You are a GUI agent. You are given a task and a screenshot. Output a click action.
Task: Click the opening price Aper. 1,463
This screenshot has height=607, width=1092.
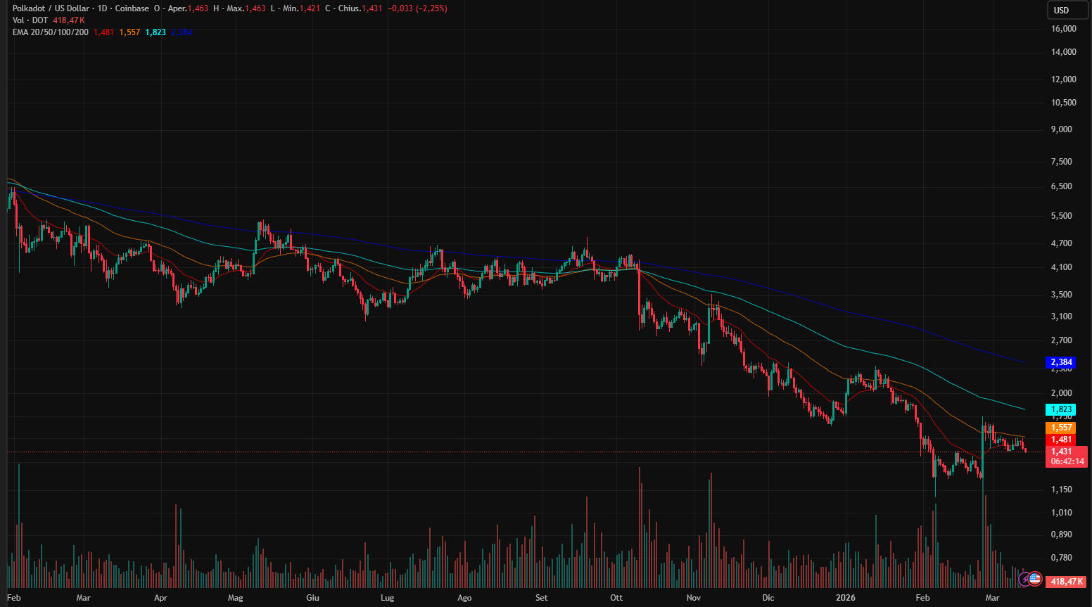tap(188, 8)
